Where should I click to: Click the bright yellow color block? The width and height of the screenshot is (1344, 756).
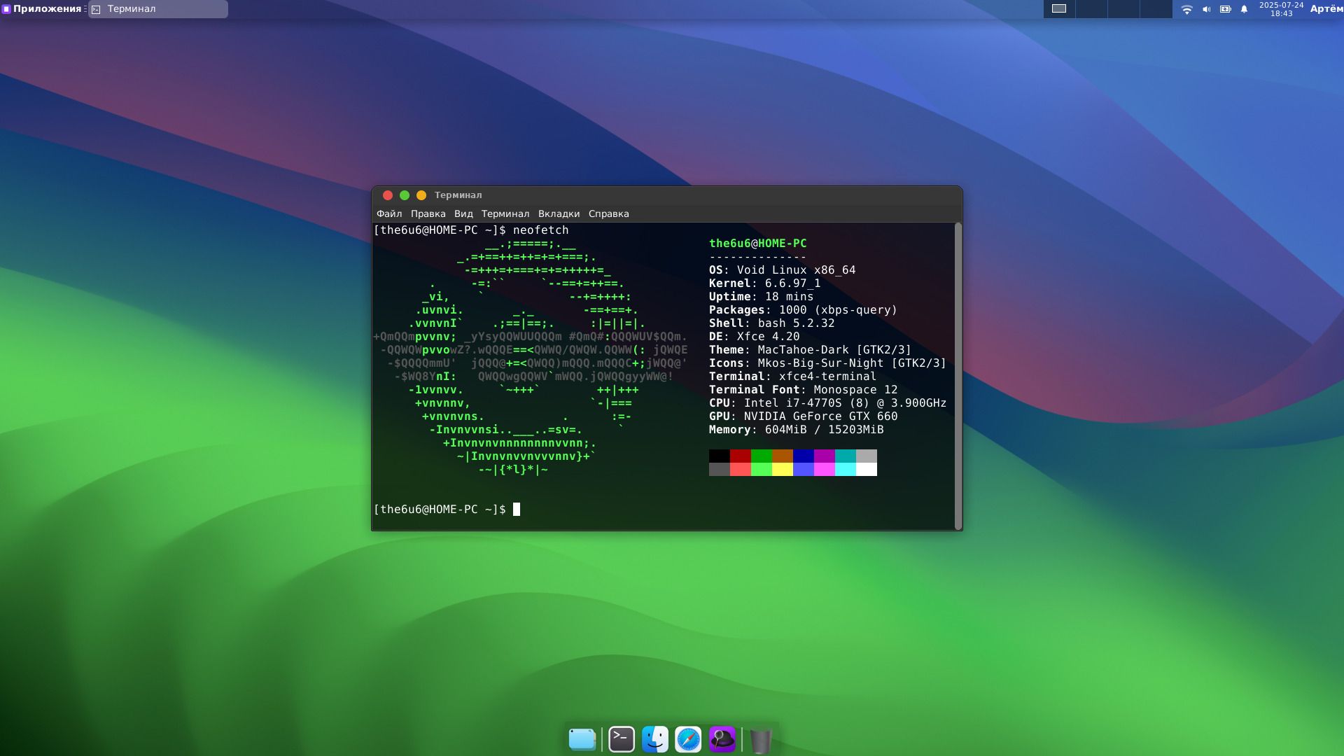[x=782, y=470]
